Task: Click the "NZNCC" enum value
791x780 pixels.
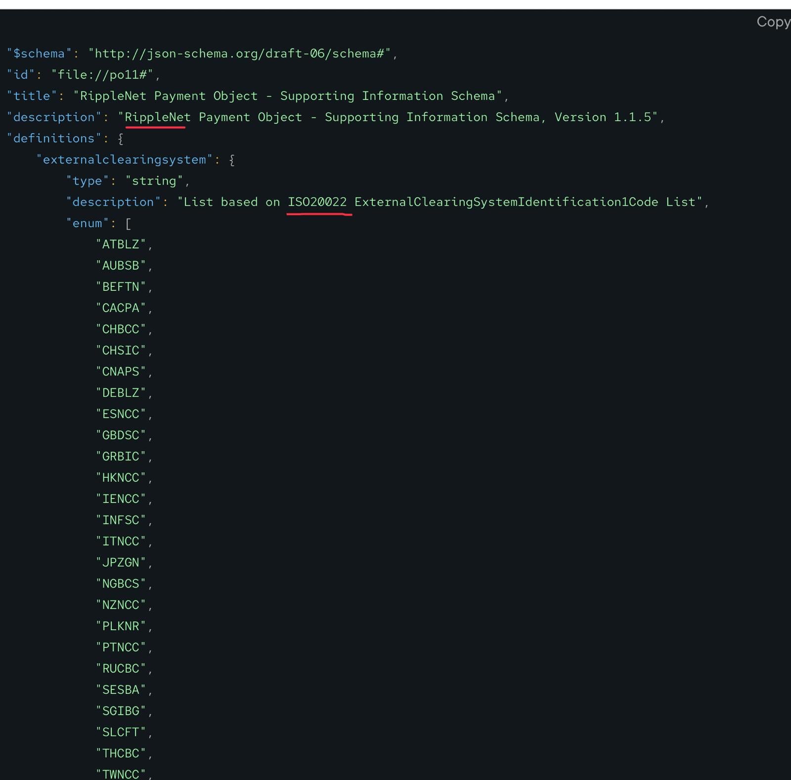Action: click(x=121, y=605)
